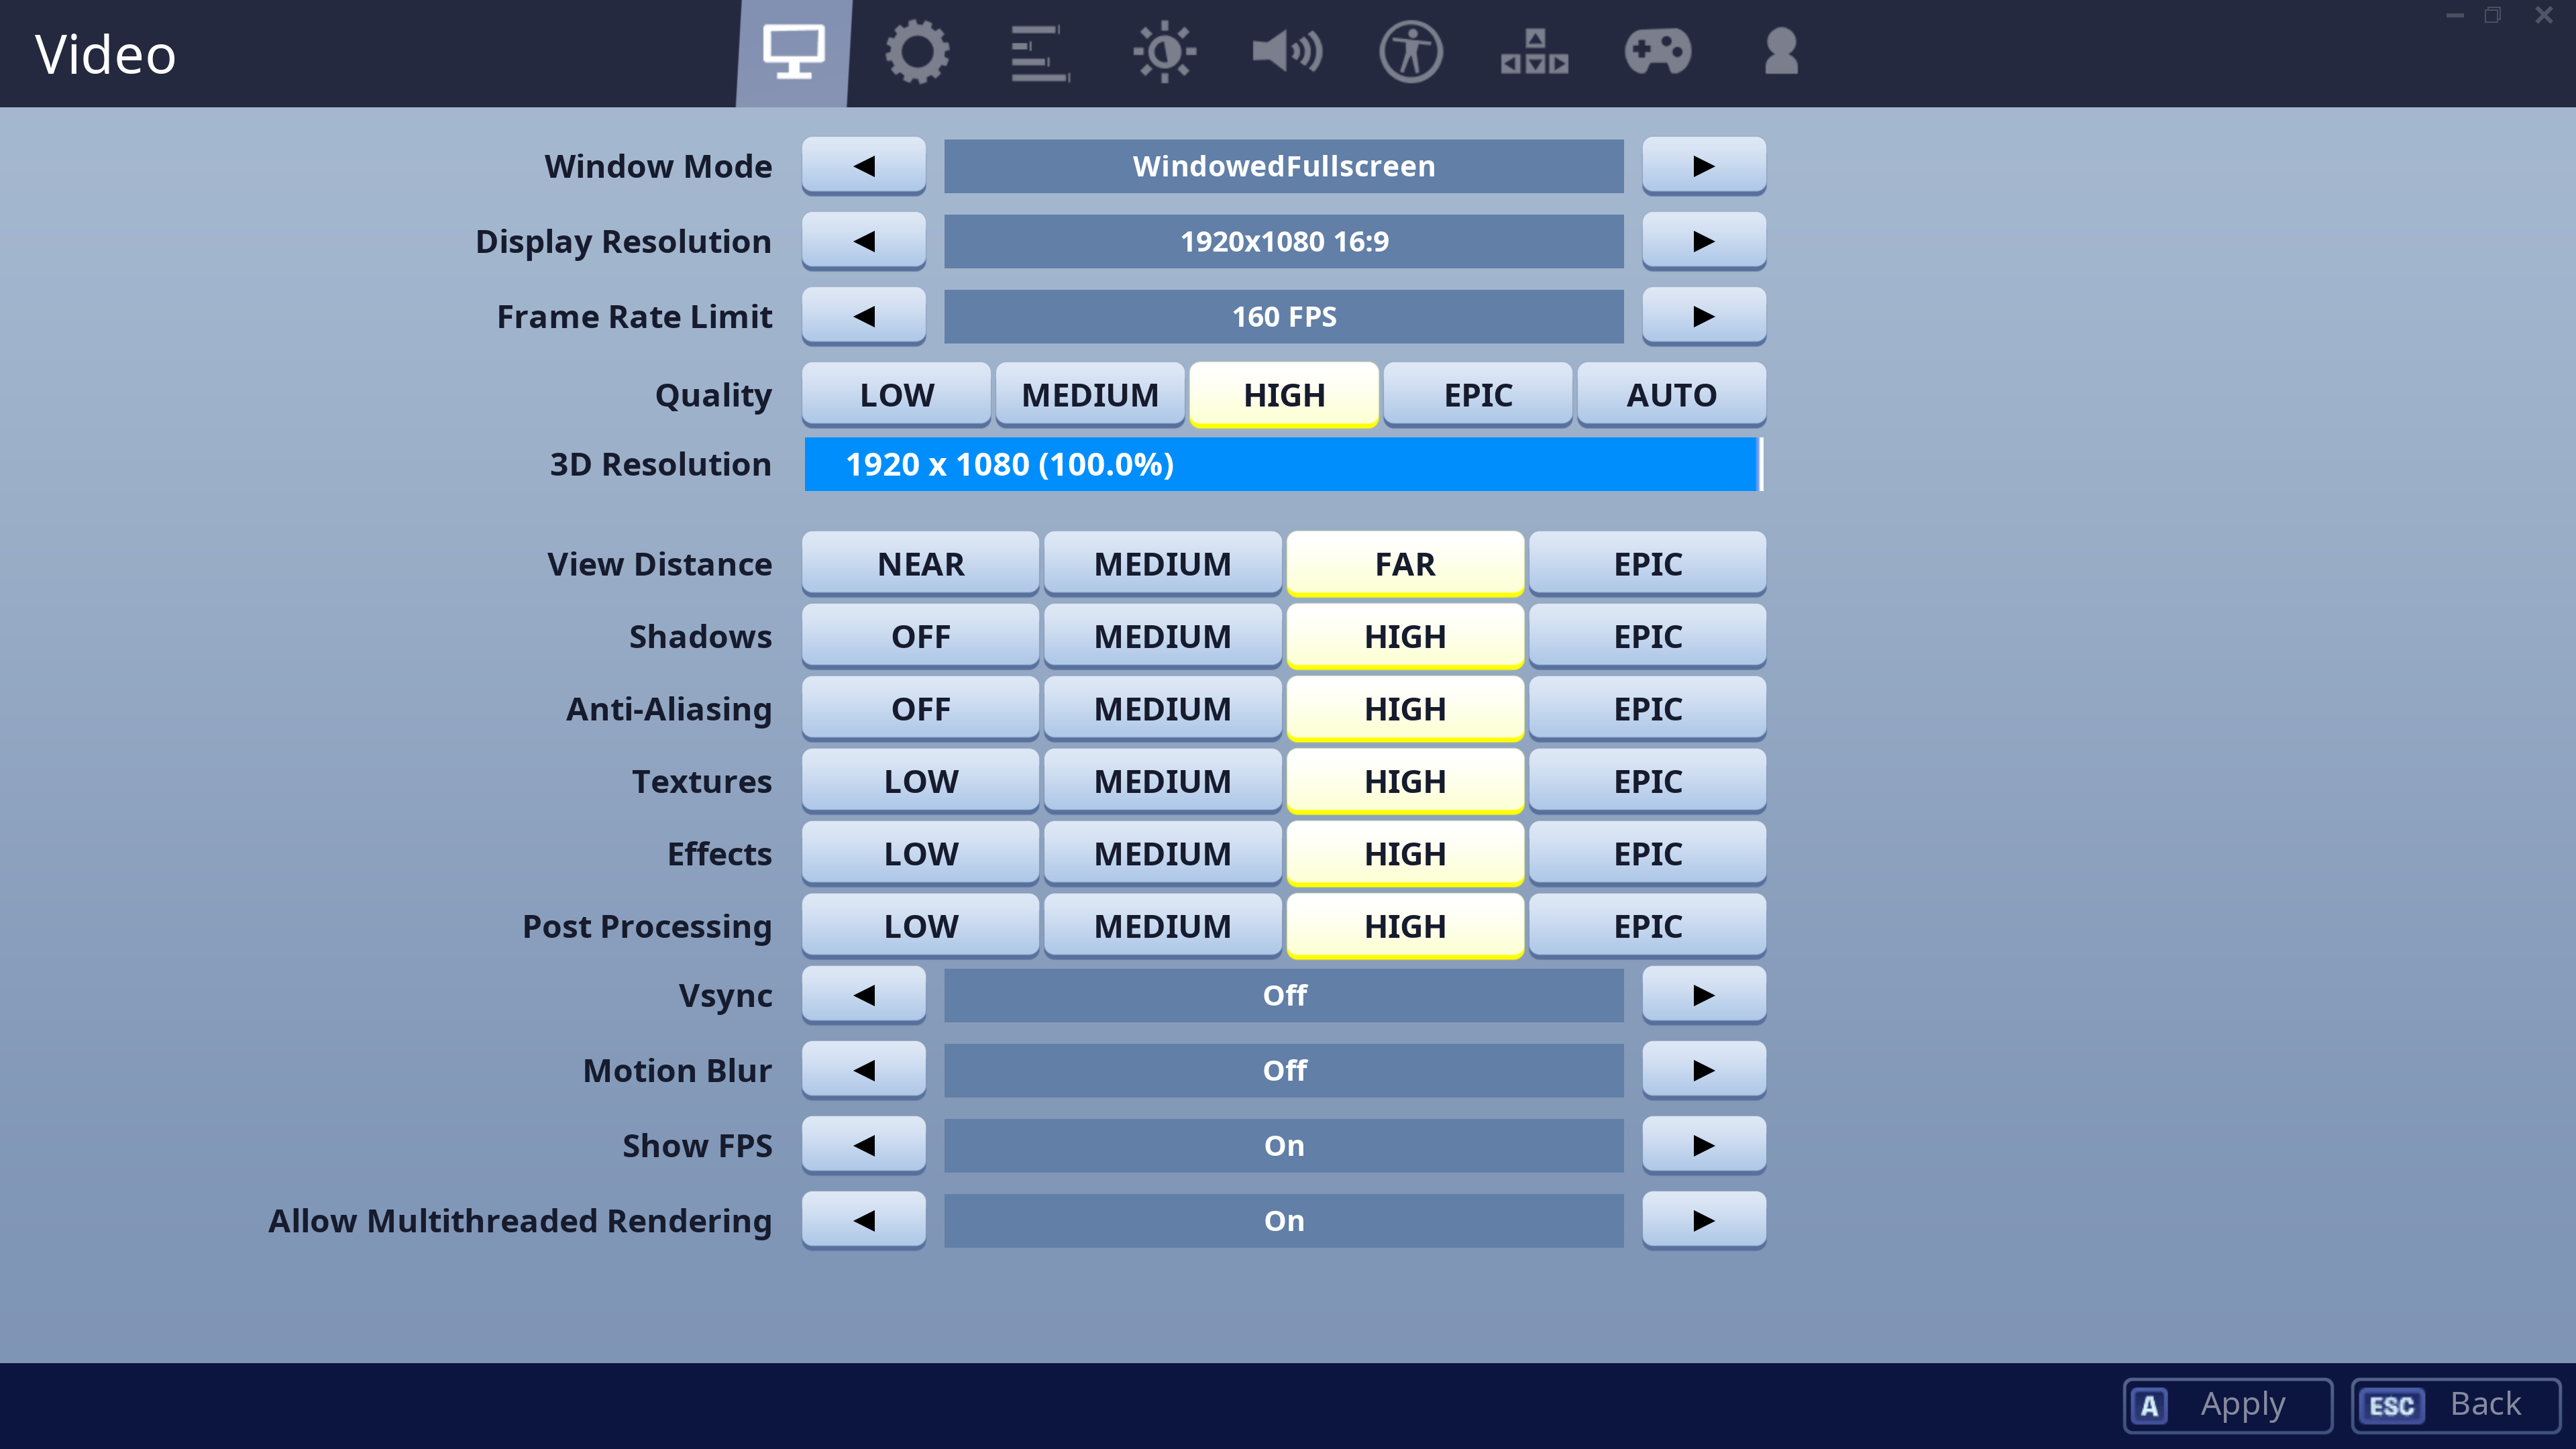The height and width of the screenshot is (1449, 2576).
Task: Click the 3D Resolution slider bar
Action: click(1283, 464)
